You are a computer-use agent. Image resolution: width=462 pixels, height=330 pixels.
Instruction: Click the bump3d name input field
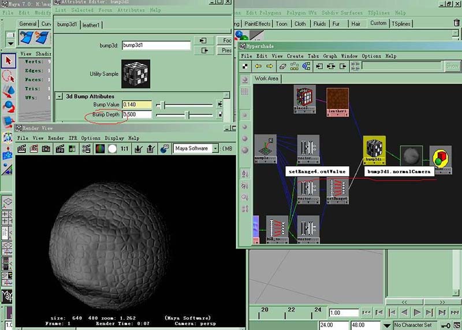[x=155, y=46]
